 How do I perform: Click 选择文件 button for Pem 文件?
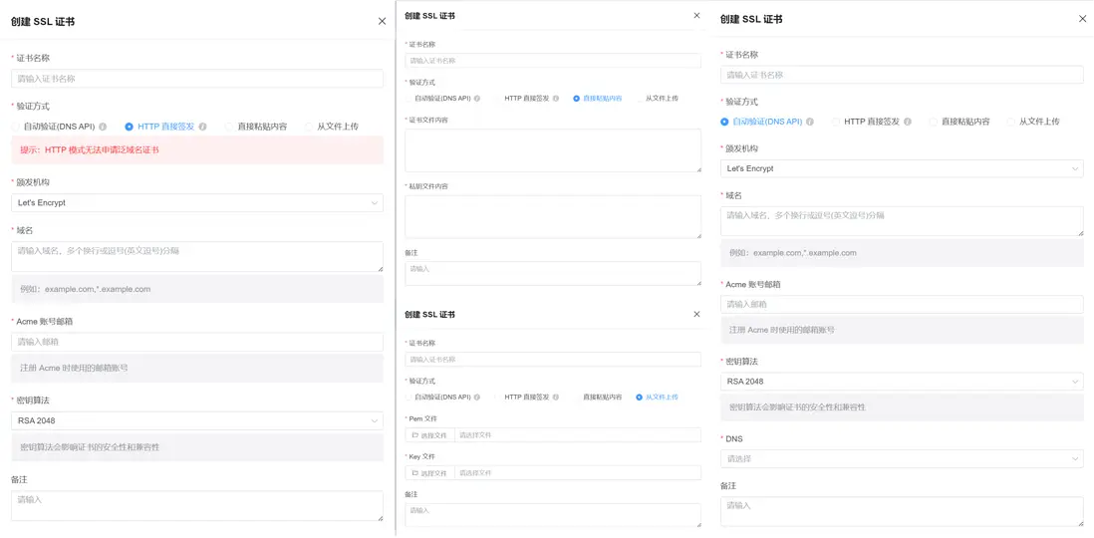(x=429, y=434)
